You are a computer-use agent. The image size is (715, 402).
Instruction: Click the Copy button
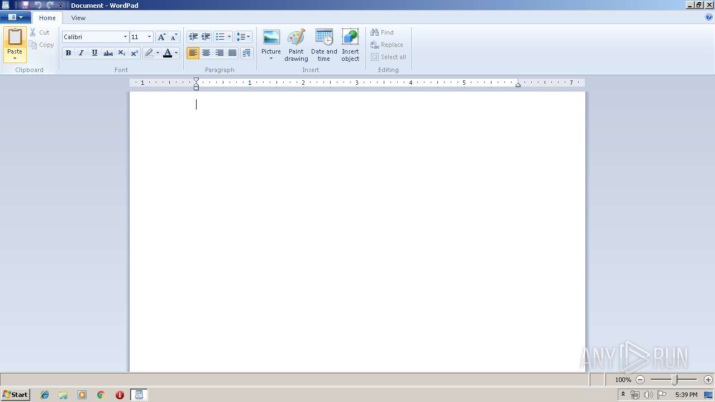click(42, 45)
